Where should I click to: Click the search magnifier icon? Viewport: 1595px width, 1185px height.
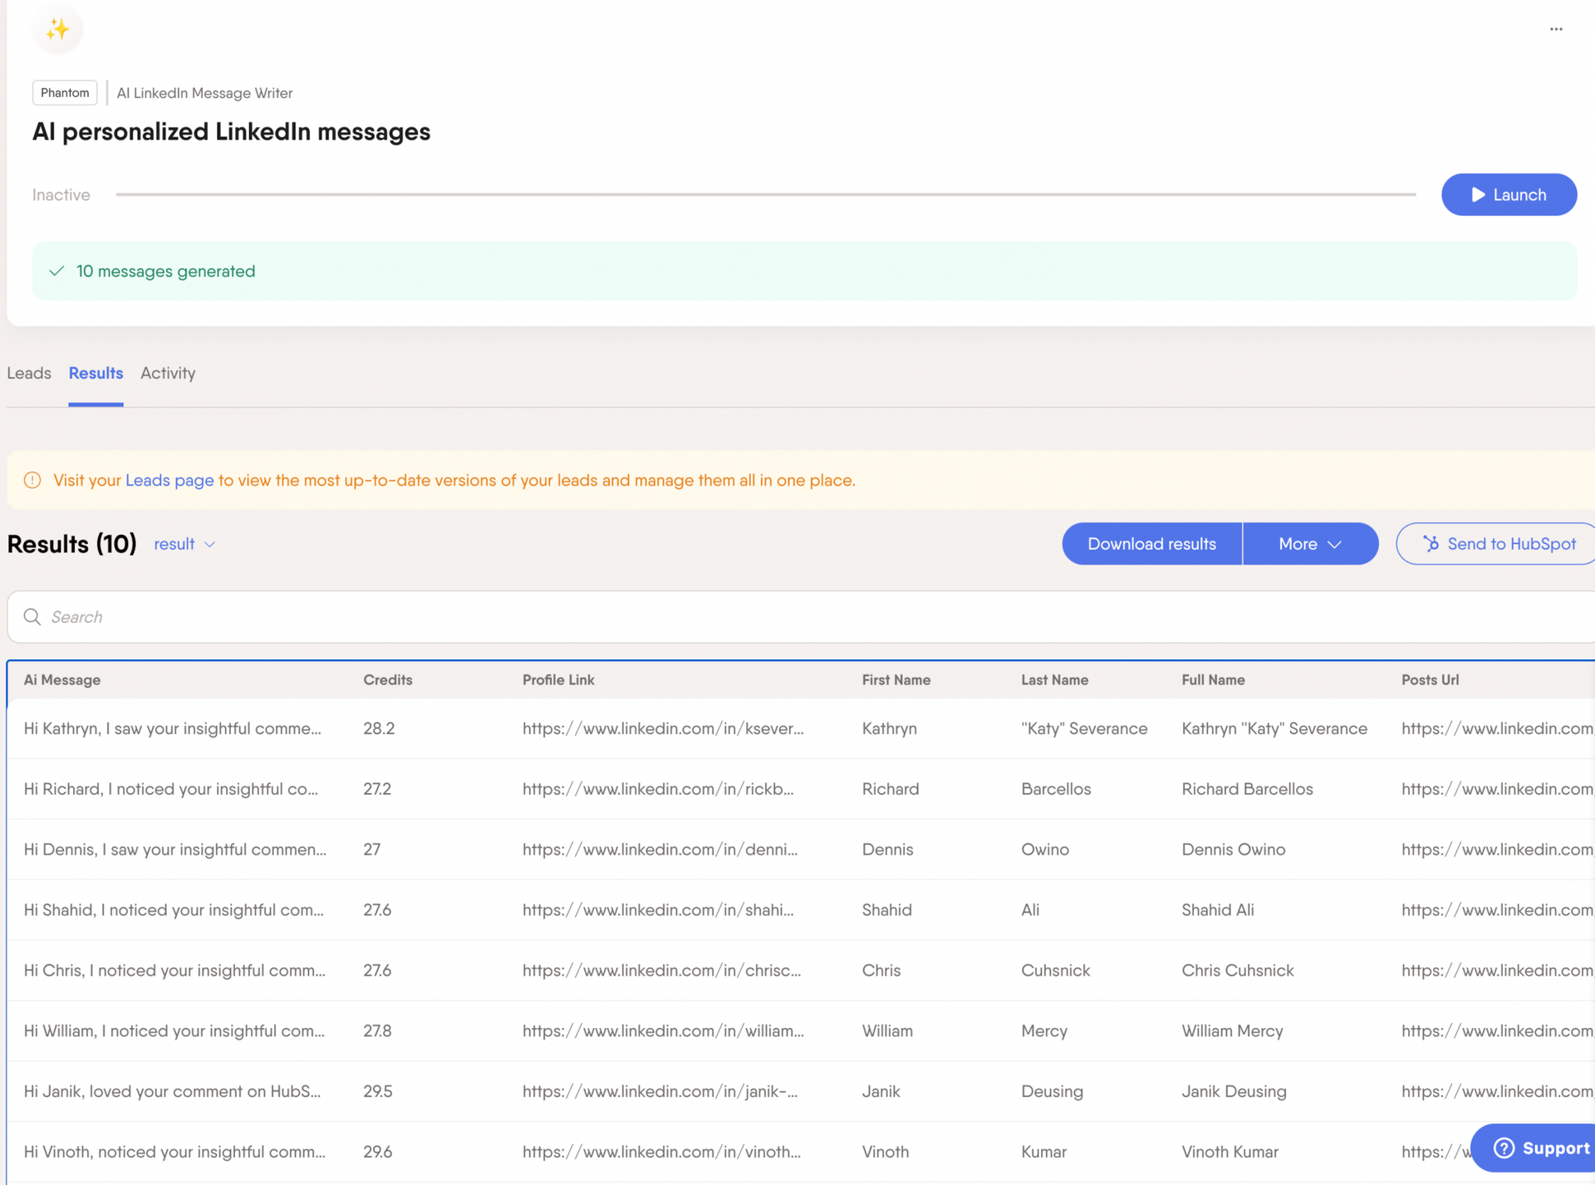[x=32, y=616]
